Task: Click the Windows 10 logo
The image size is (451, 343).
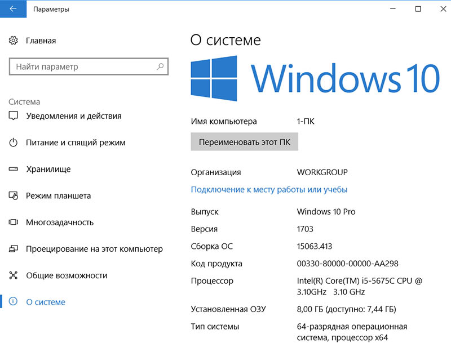Action: click(315, 78)
